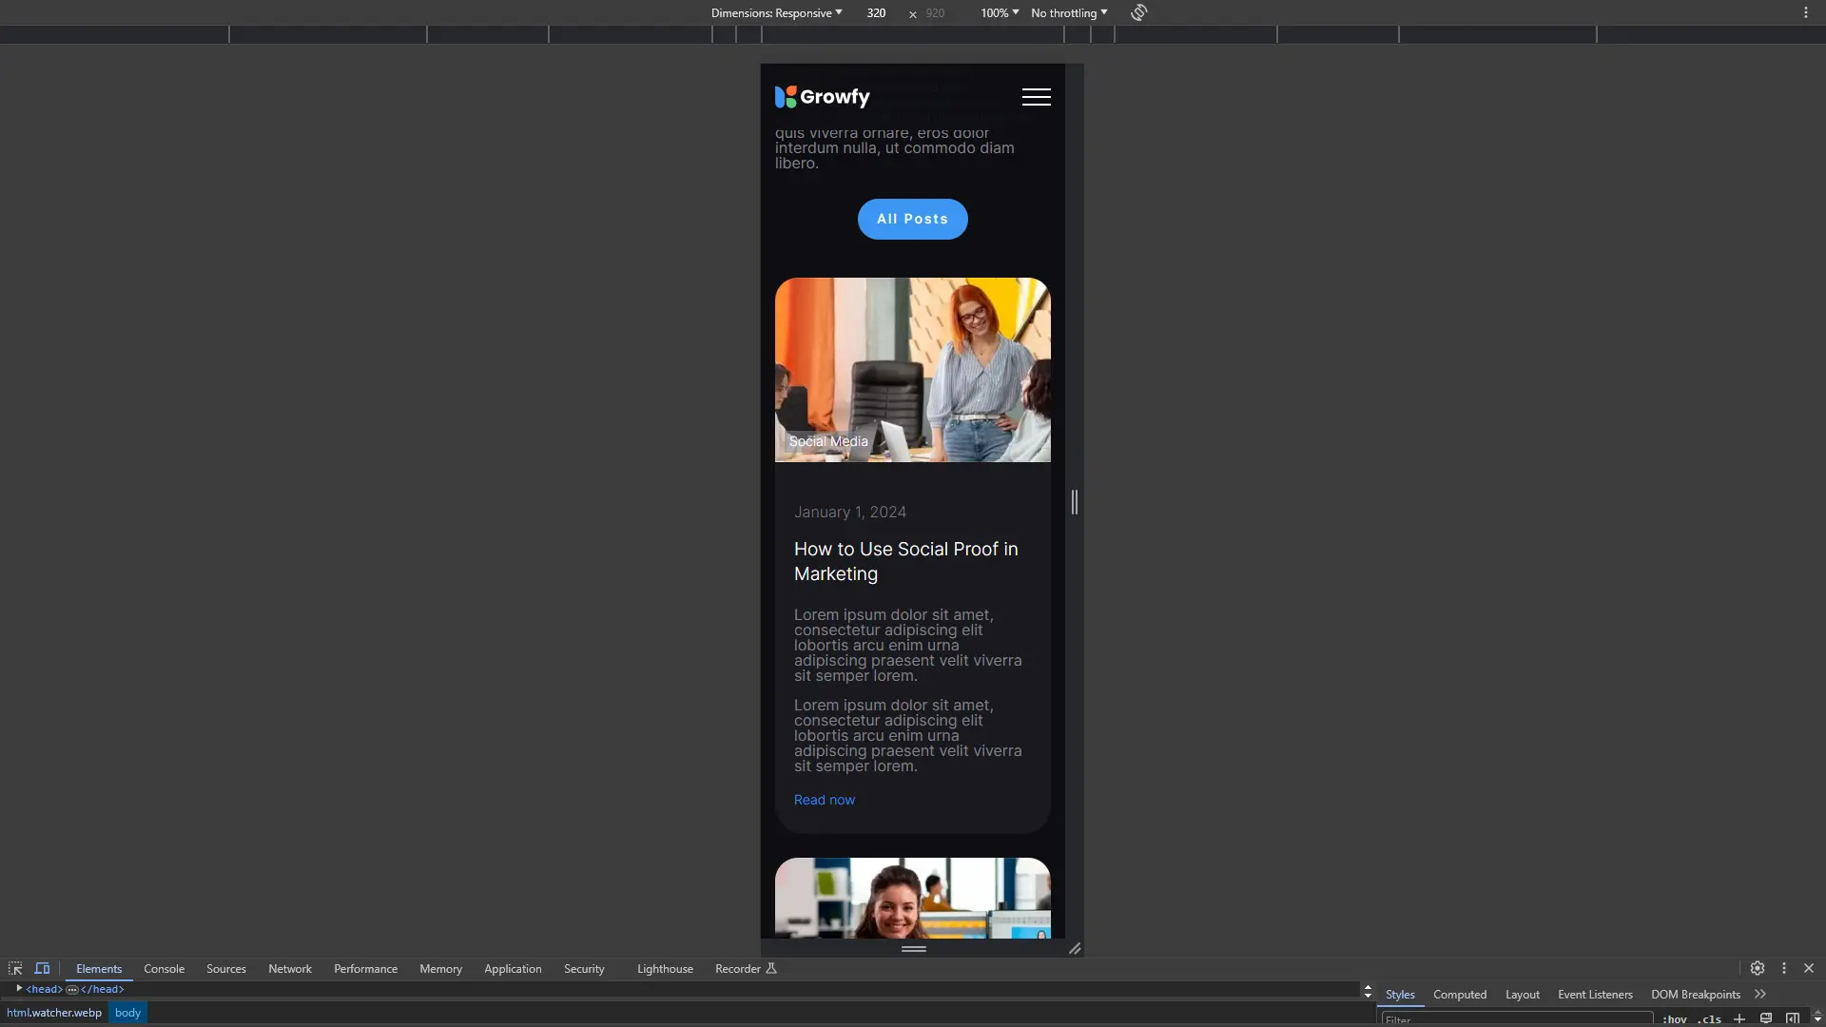The image size is (1826, 1027).
Task: Select the DOM Breakpoints tab
Action: [x=1695, y=994]
